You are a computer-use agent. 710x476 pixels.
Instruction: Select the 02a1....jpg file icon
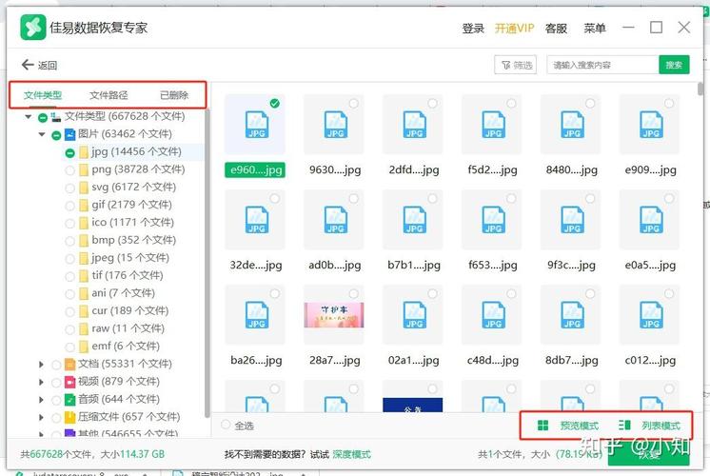click(414, 315)
